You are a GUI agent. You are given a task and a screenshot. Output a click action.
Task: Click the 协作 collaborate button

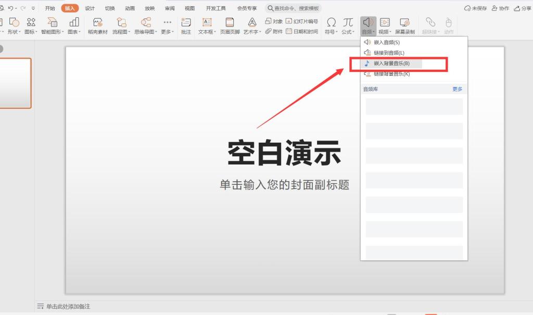point(500,8)
